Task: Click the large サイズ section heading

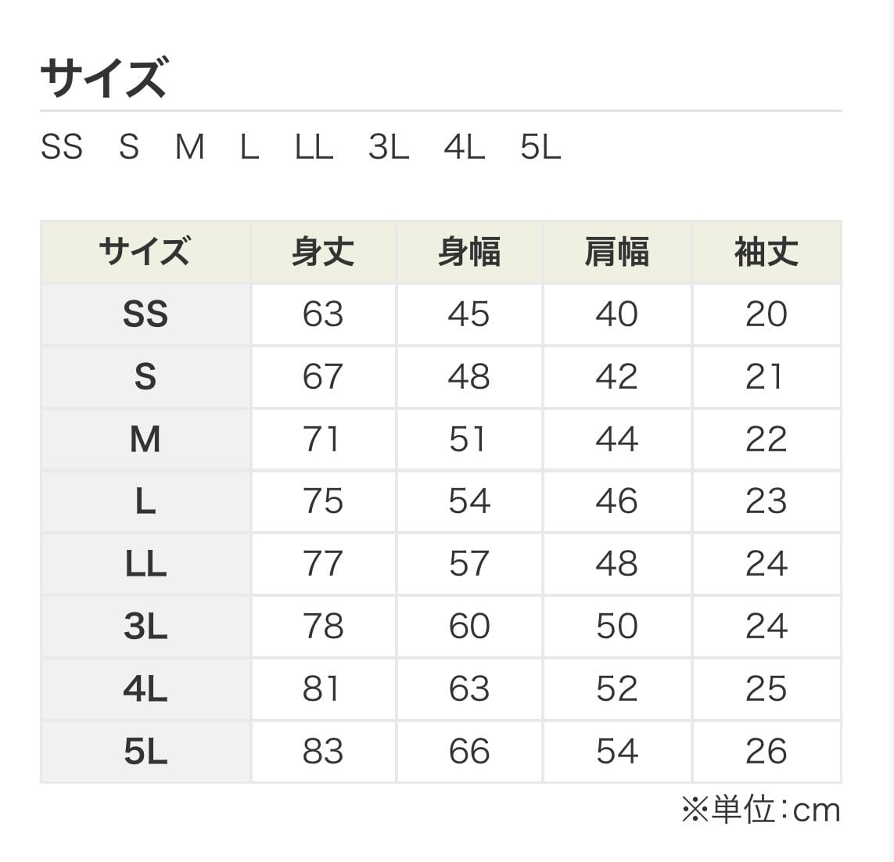Action: pyautogui.click(x=103, y=77)
